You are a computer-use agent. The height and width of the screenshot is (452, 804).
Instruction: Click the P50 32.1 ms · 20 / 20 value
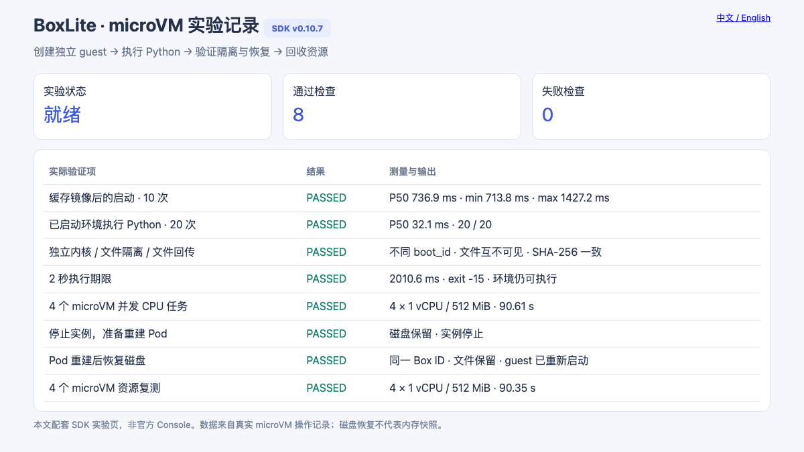pos(440,225)
